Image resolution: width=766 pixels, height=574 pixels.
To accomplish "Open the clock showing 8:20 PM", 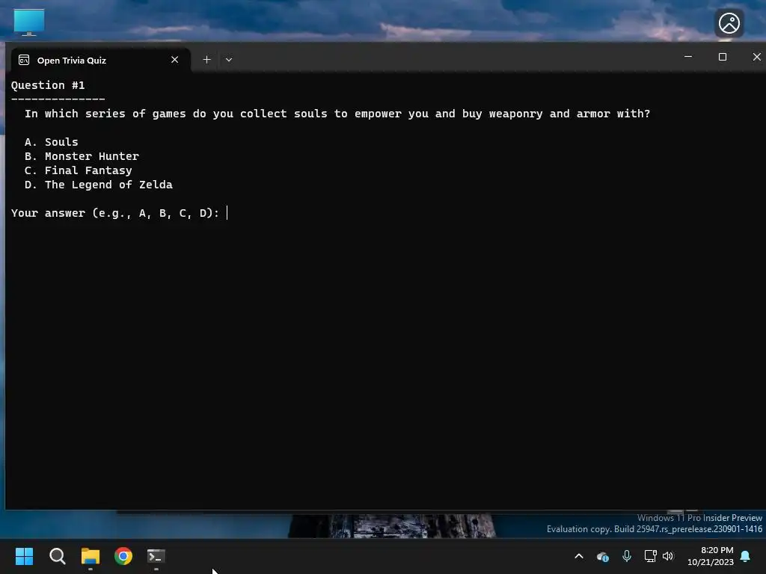I will click(711, 556).
